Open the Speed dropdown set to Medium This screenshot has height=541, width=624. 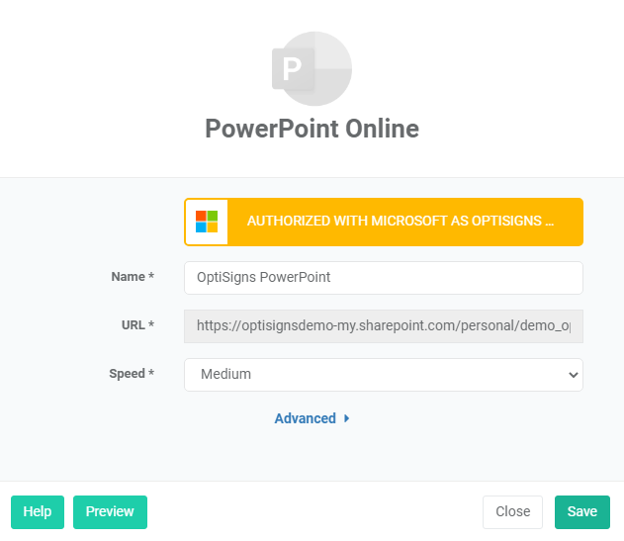pos(384,375)
